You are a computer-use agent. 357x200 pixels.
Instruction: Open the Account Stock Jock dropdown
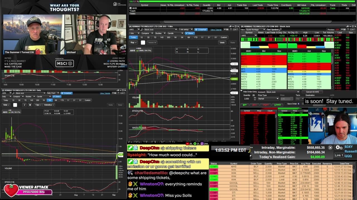pyautogui.click(x=283, y=92)
